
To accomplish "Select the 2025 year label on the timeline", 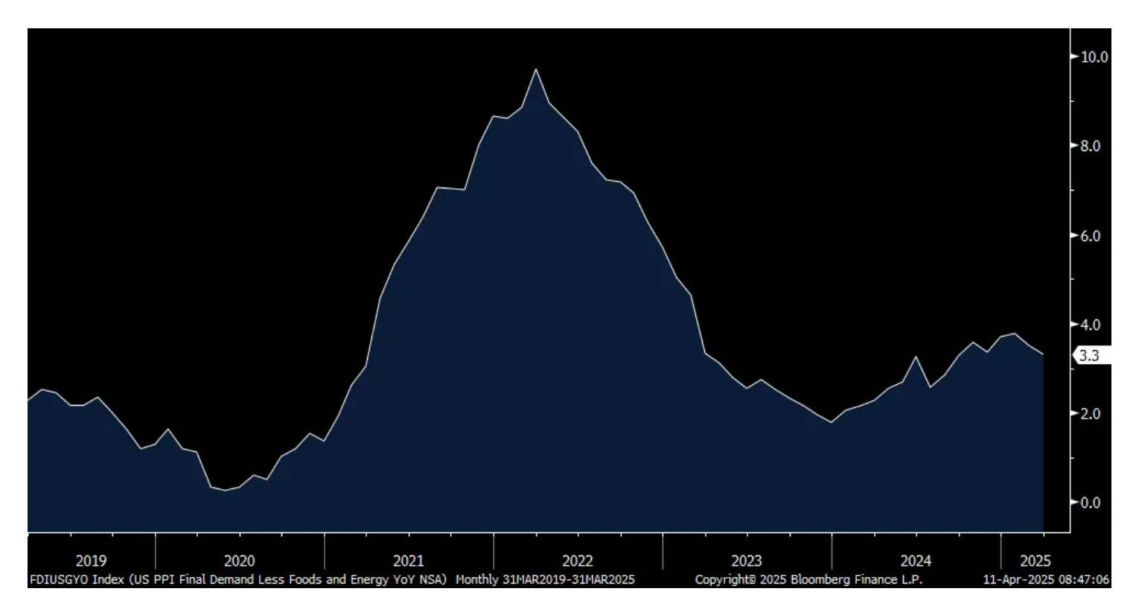I will [x=1035, y=561].
